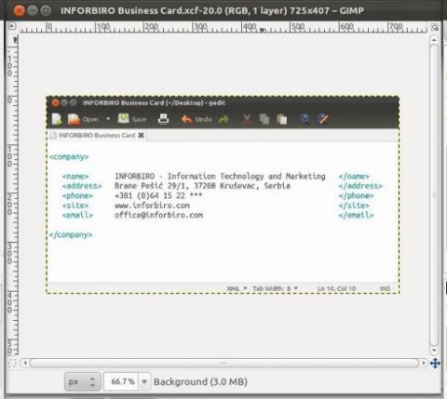Image resolution: width=447 pixels, height=399 pixels.
Task: Toggle zoom-on-resize button at top right corner
Action: coord(435,27)
